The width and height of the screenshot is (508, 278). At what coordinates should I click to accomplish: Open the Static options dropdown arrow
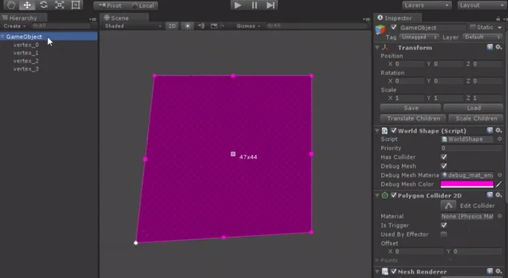point(500,28)
